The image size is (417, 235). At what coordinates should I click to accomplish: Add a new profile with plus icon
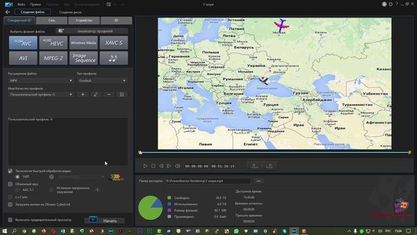83,95
